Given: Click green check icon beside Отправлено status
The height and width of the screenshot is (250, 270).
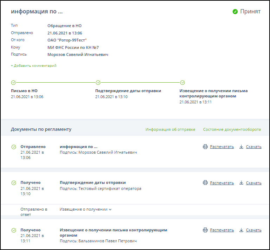Looking at the screenshot, I should click(14, 147).
